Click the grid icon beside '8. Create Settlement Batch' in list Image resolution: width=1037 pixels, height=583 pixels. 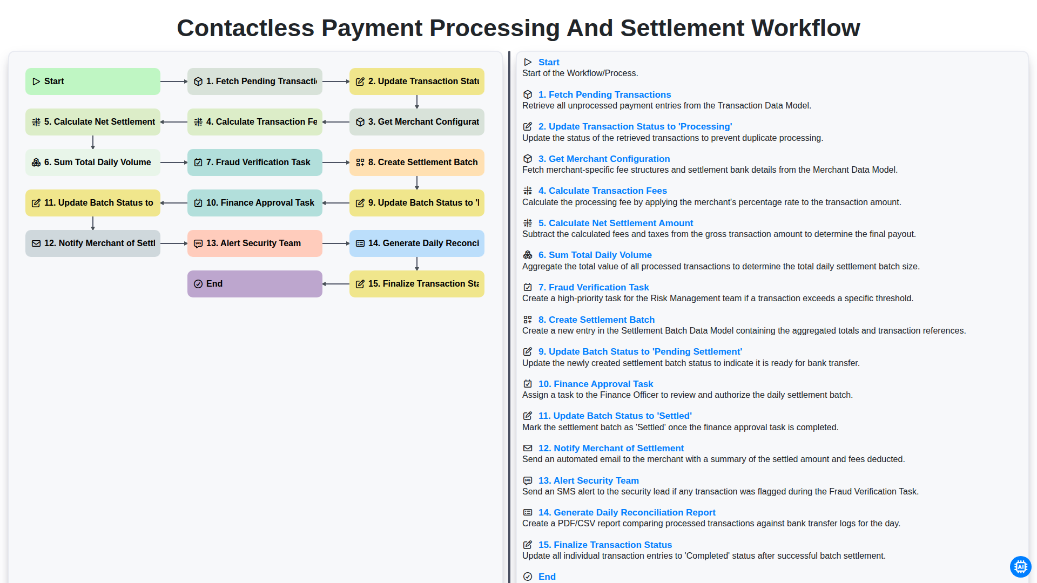click(528, 320)
